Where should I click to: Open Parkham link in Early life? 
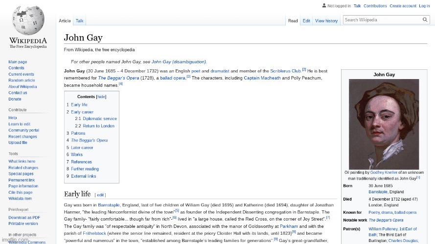[289, 226]
